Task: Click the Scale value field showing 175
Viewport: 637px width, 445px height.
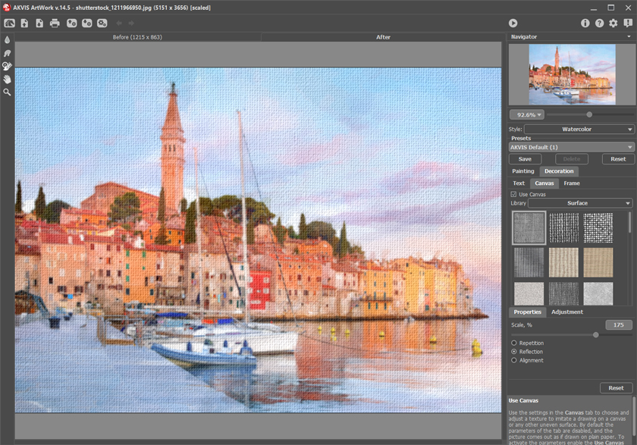Action: (x=618, y=324)
